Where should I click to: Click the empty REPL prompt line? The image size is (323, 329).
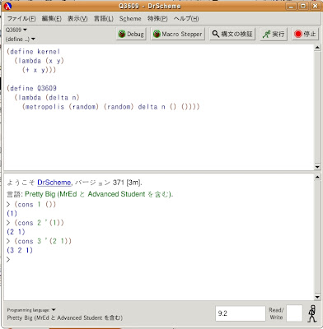(x=8, y=259)
